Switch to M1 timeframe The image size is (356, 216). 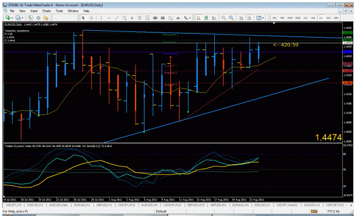point(275,18)
